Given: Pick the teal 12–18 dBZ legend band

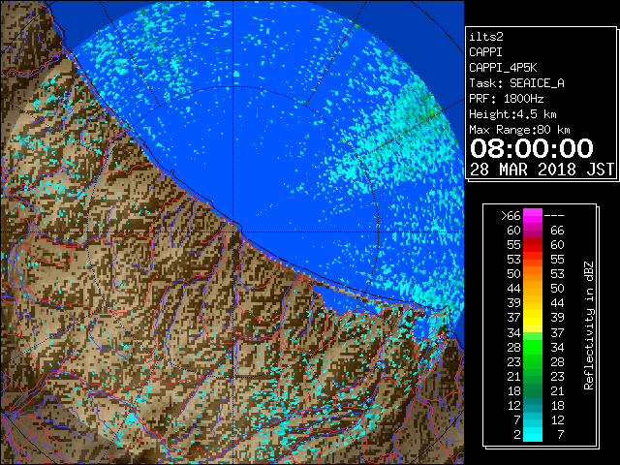Looking at the screenshot, I should pyautogui.click(x=533, y=405).
